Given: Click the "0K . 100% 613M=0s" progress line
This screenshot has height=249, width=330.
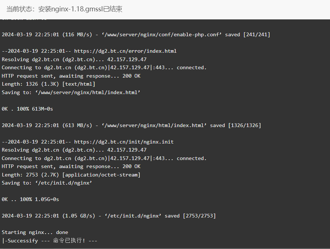Looking at the screenshot, I should 27,109.
